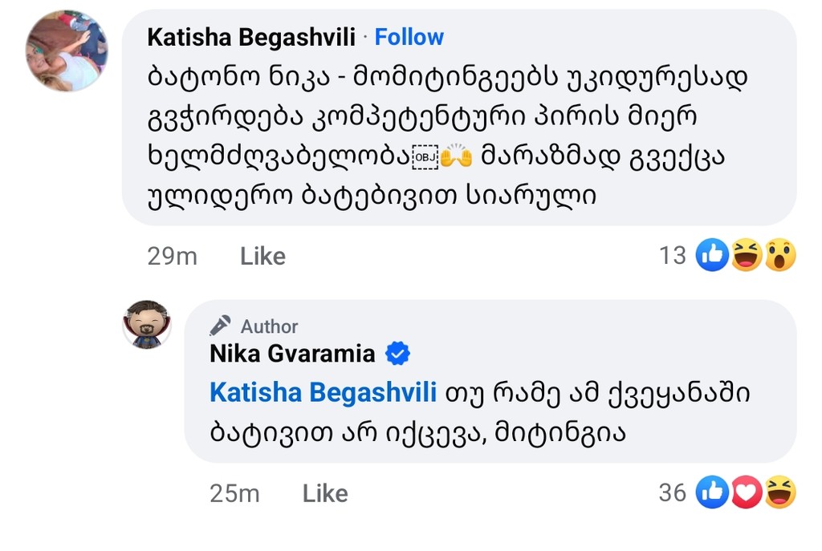The height and width of the screenshot is (551, 822).
Task: Click the laughing reaction on Nika's reply
Action: pyautogui.click(x=779, y=492)
